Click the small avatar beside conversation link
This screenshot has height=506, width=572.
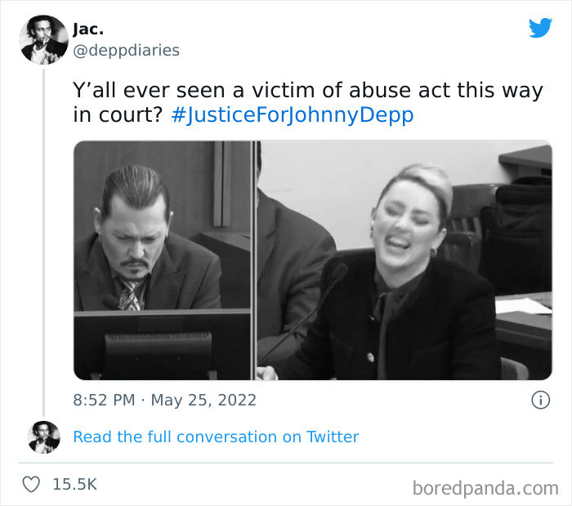tap(44, 437)
